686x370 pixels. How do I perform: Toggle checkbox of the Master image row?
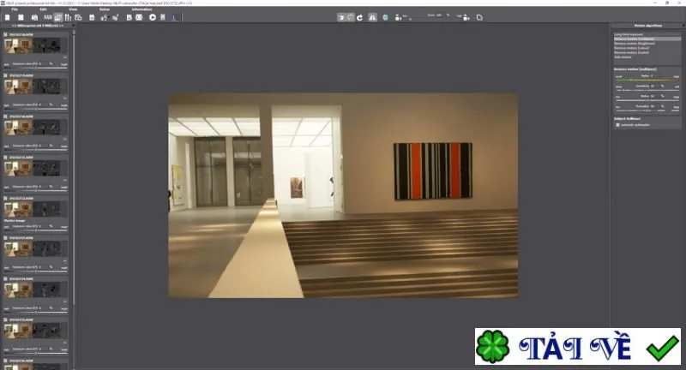point(6,199)
